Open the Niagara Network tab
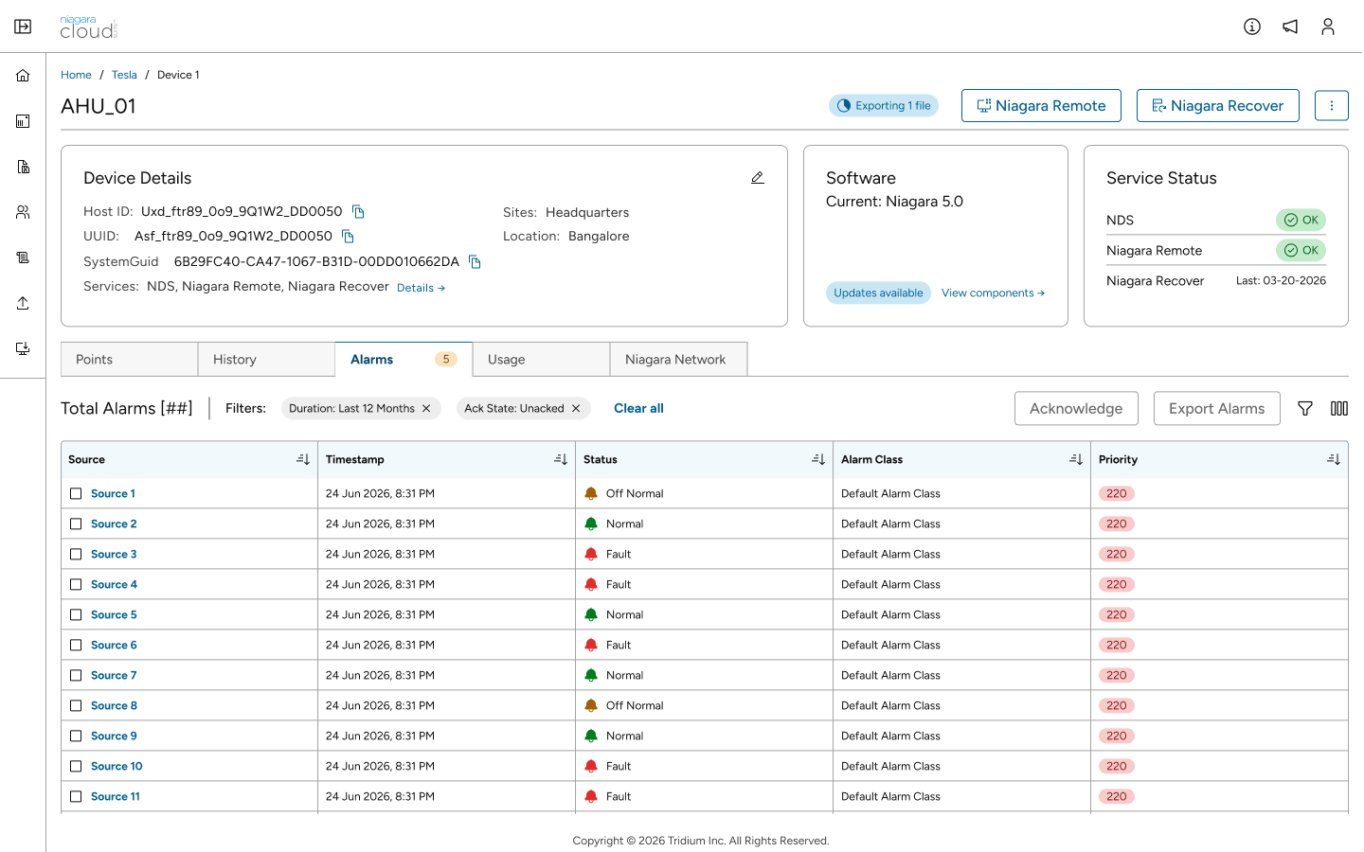The image size is (1364, 852). point(679,360)
